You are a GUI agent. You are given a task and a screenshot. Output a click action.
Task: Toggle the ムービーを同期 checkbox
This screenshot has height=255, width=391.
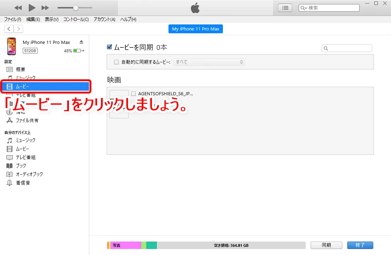tap(109, 47)
